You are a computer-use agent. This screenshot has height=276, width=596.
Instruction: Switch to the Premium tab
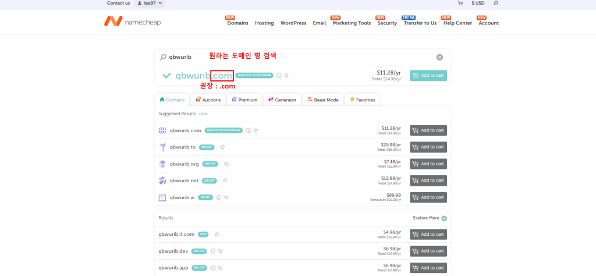pyautogui.click(x=244, y=100)
